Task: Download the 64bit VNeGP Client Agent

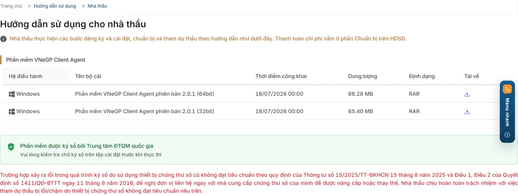Action: tap(467, 94)
